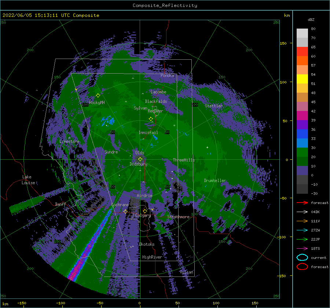
Task: Click the Sylvan label on the map
Action: (140, 108)
